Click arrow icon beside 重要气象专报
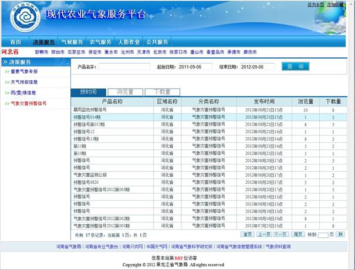The image size is (355, 270). click(x=6, y=71)
